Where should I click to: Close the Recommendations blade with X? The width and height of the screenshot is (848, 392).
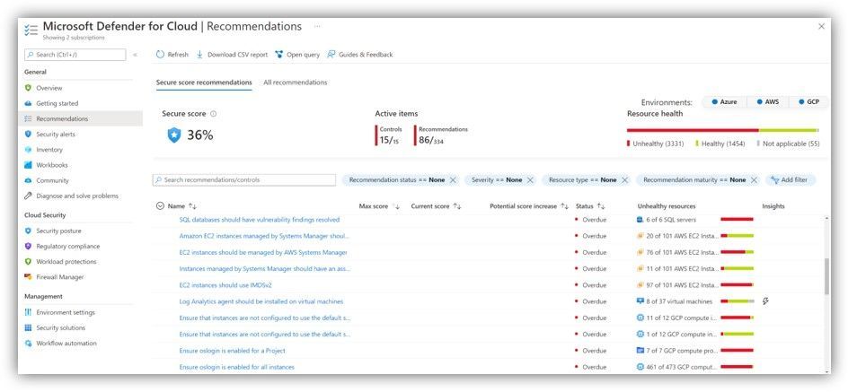point(821,26)
